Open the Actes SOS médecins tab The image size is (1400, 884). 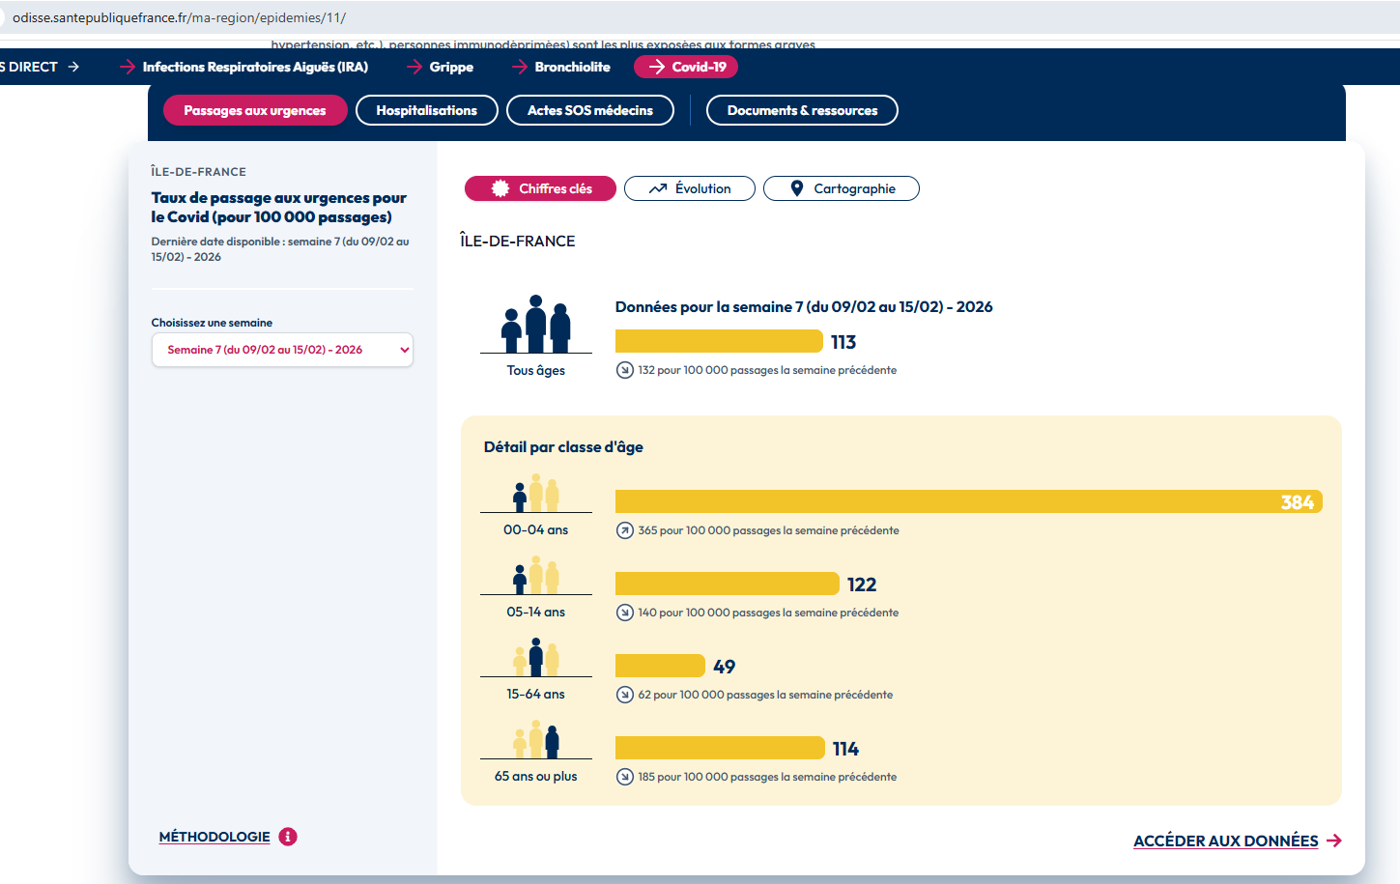click(590, 110)
